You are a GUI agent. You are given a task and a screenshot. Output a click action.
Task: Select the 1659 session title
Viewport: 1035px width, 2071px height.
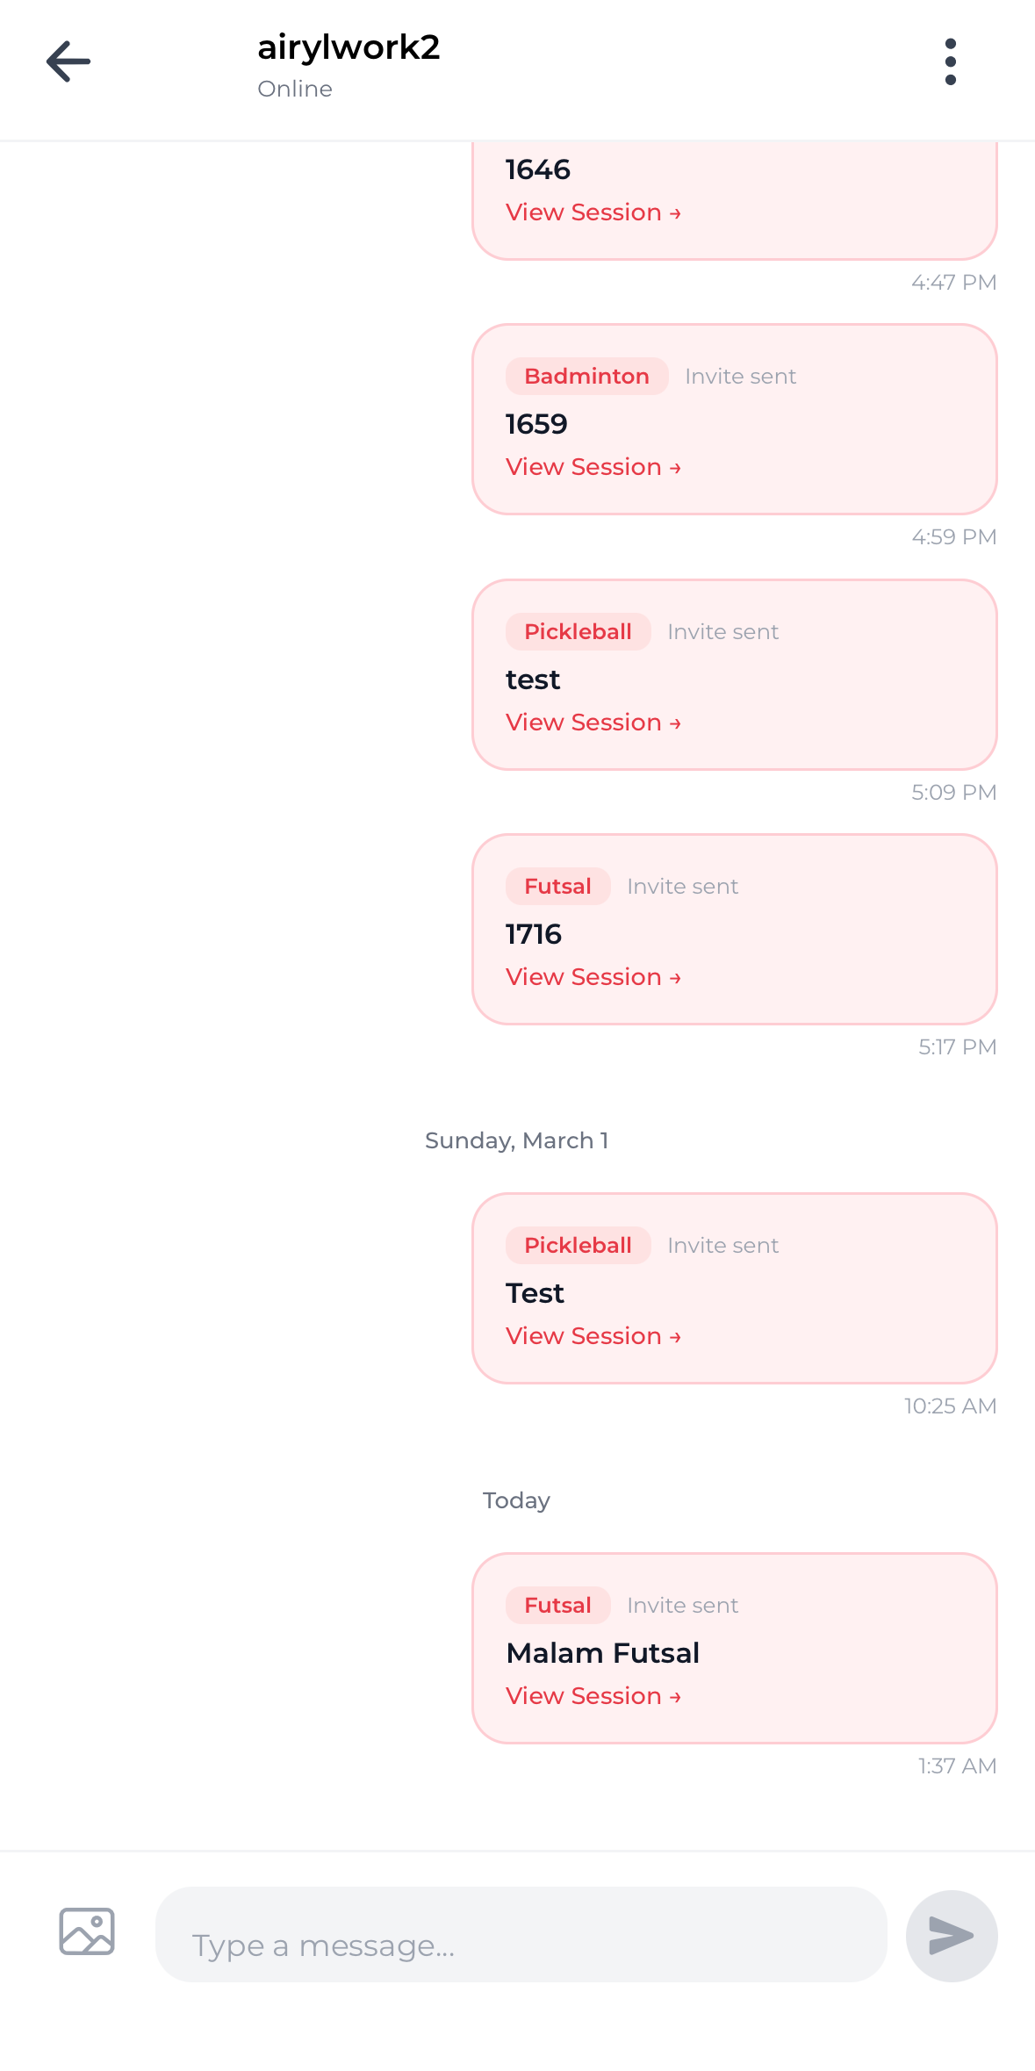(536, 424)
